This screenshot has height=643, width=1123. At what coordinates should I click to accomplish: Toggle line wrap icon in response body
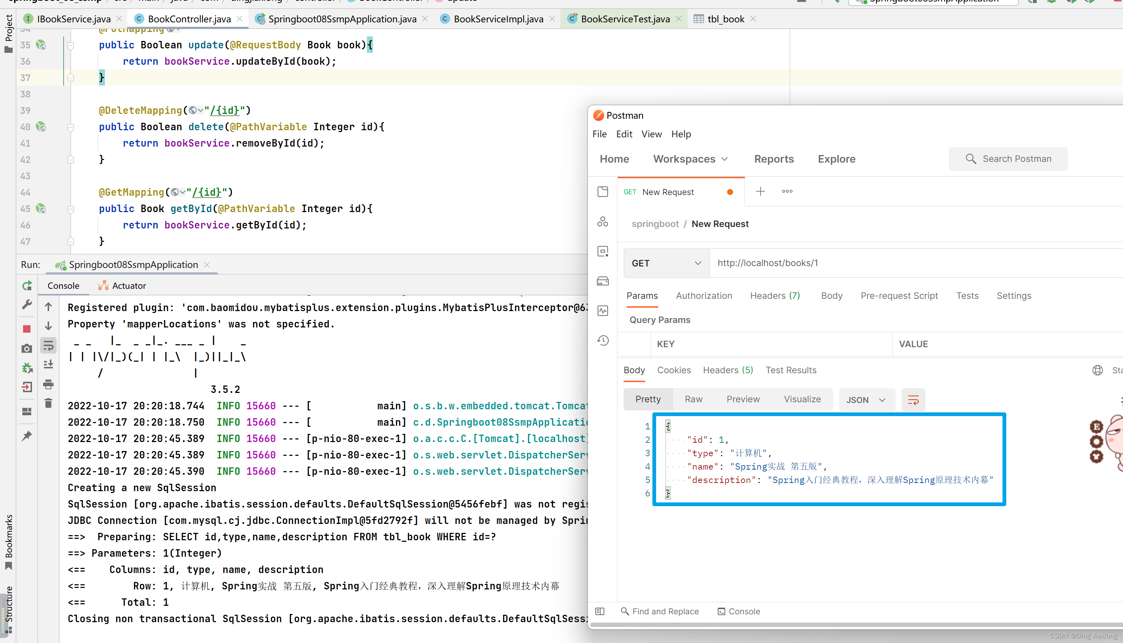[913, 400]
